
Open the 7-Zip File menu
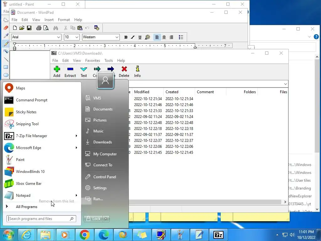tap(55, 61)
